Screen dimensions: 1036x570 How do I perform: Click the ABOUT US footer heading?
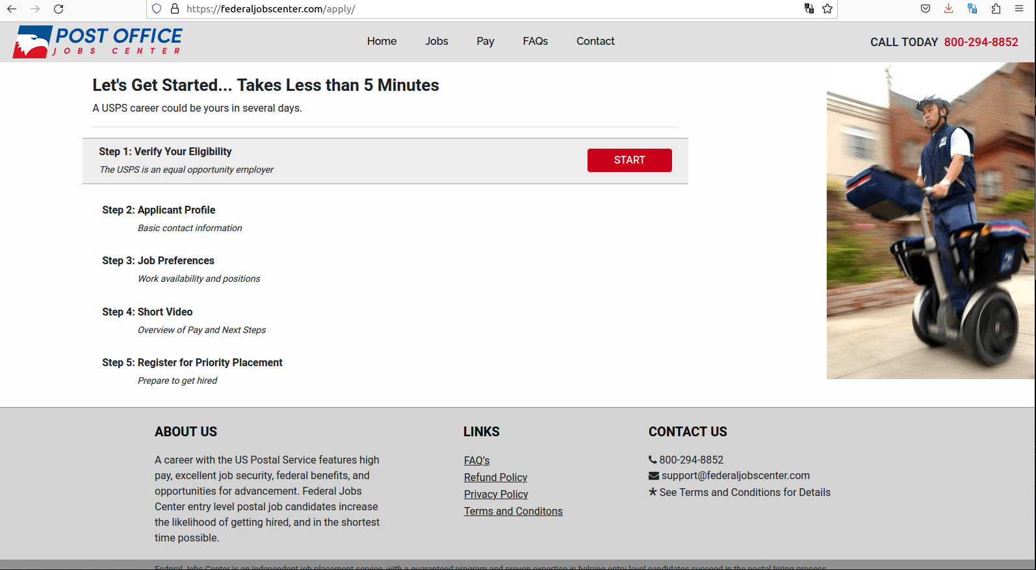tap(186, 432)
